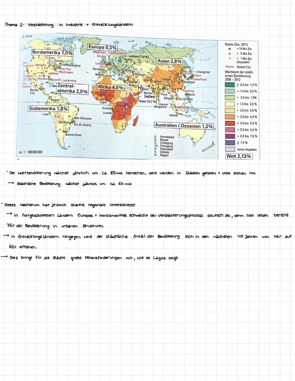This screenshot has height=381, width=295.
Task: Click the 'Katar (11,7 %)' map label
Action: [x=148, y=101]
